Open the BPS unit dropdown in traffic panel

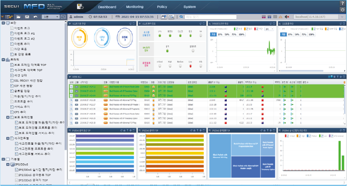[x=270, y=29]
